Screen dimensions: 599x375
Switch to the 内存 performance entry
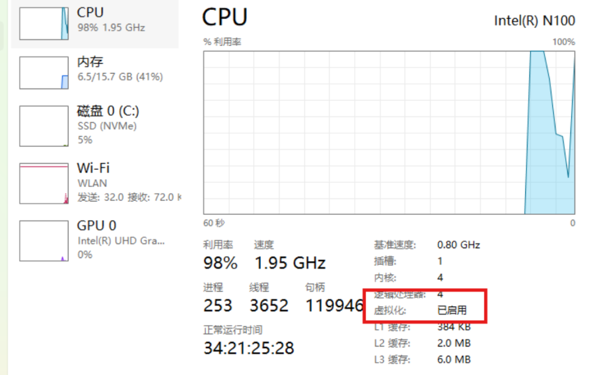click(x=91, y=62)
